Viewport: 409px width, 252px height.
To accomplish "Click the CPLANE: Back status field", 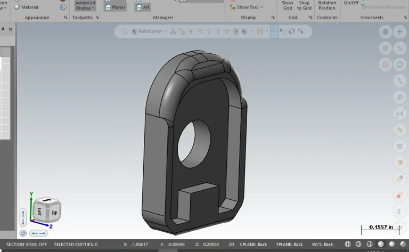I will [x=253, y=245].
